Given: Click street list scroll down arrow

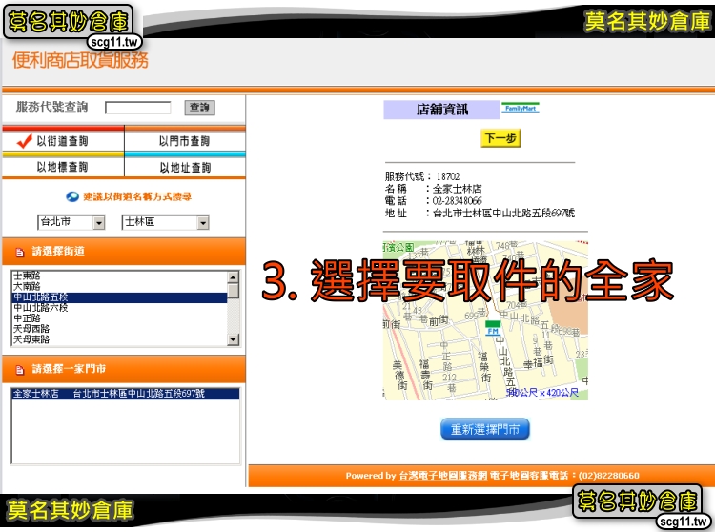Looking at the screenshot, I should [233, 339].
